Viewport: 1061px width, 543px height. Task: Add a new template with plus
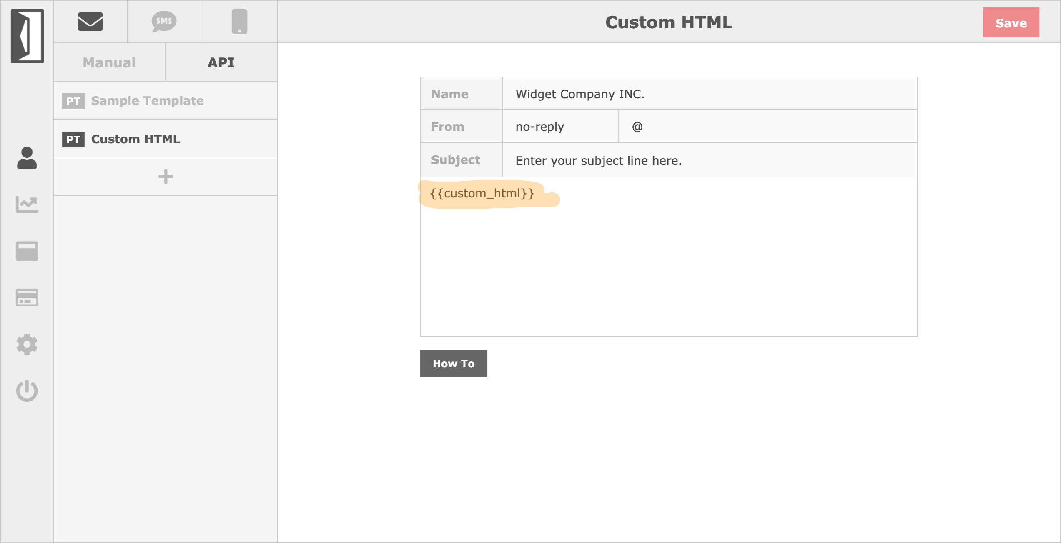[166, 177]
